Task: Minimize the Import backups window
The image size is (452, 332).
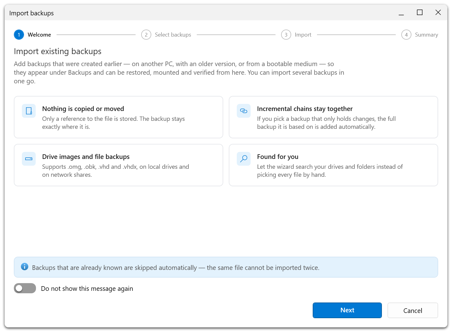Action: pos(401,13)
